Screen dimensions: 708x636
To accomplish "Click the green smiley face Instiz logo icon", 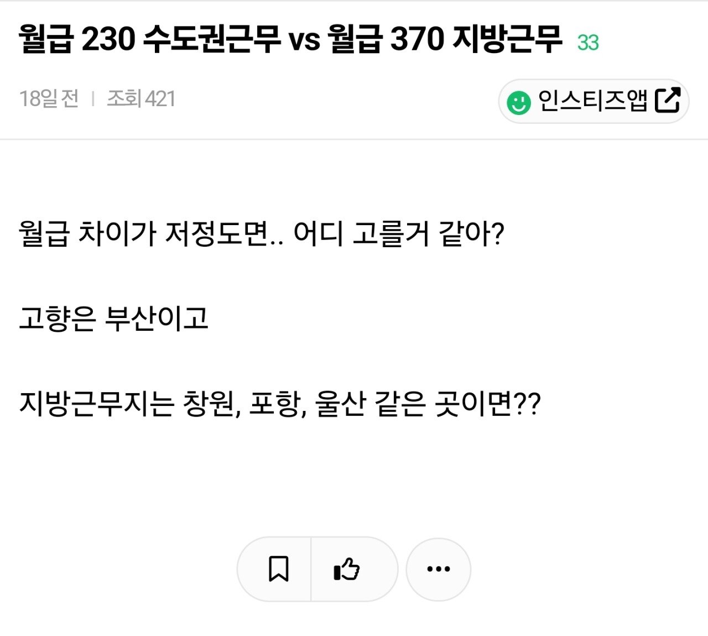I will (518, 101).
